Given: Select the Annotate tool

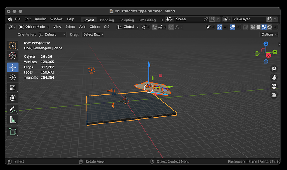Looking at the screenshot, I should click(12, 110).
